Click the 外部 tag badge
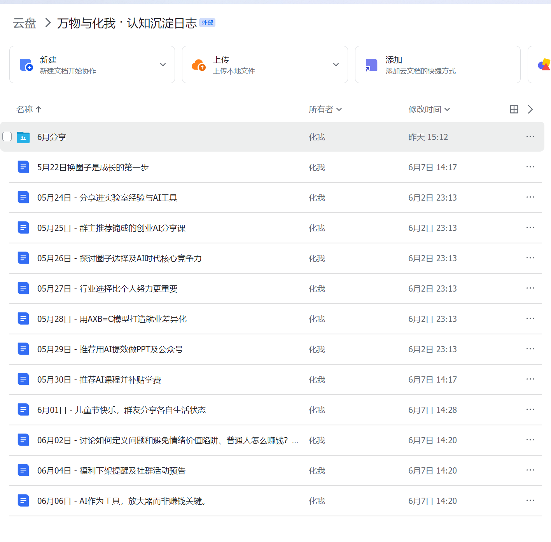This screenshot has width=551, height=542. [x=207, y=23]
